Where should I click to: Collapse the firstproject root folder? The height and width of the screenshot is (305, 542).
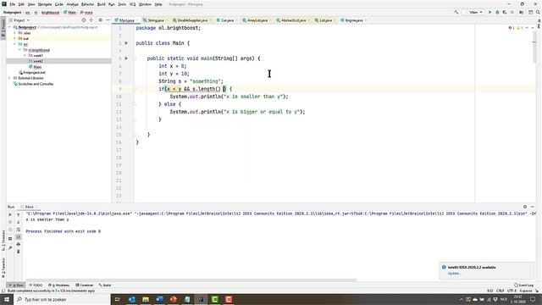(10, 27)
